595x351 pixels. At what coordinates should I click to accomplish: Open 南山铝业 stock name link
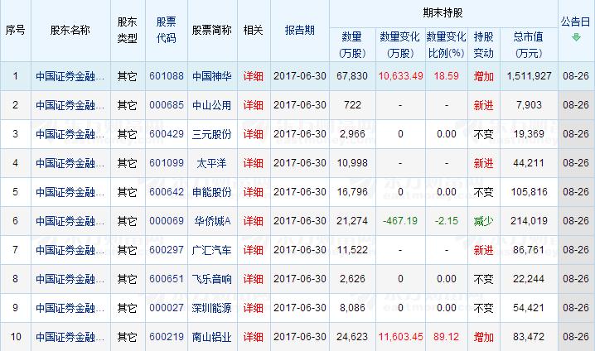tap(211, 337)
